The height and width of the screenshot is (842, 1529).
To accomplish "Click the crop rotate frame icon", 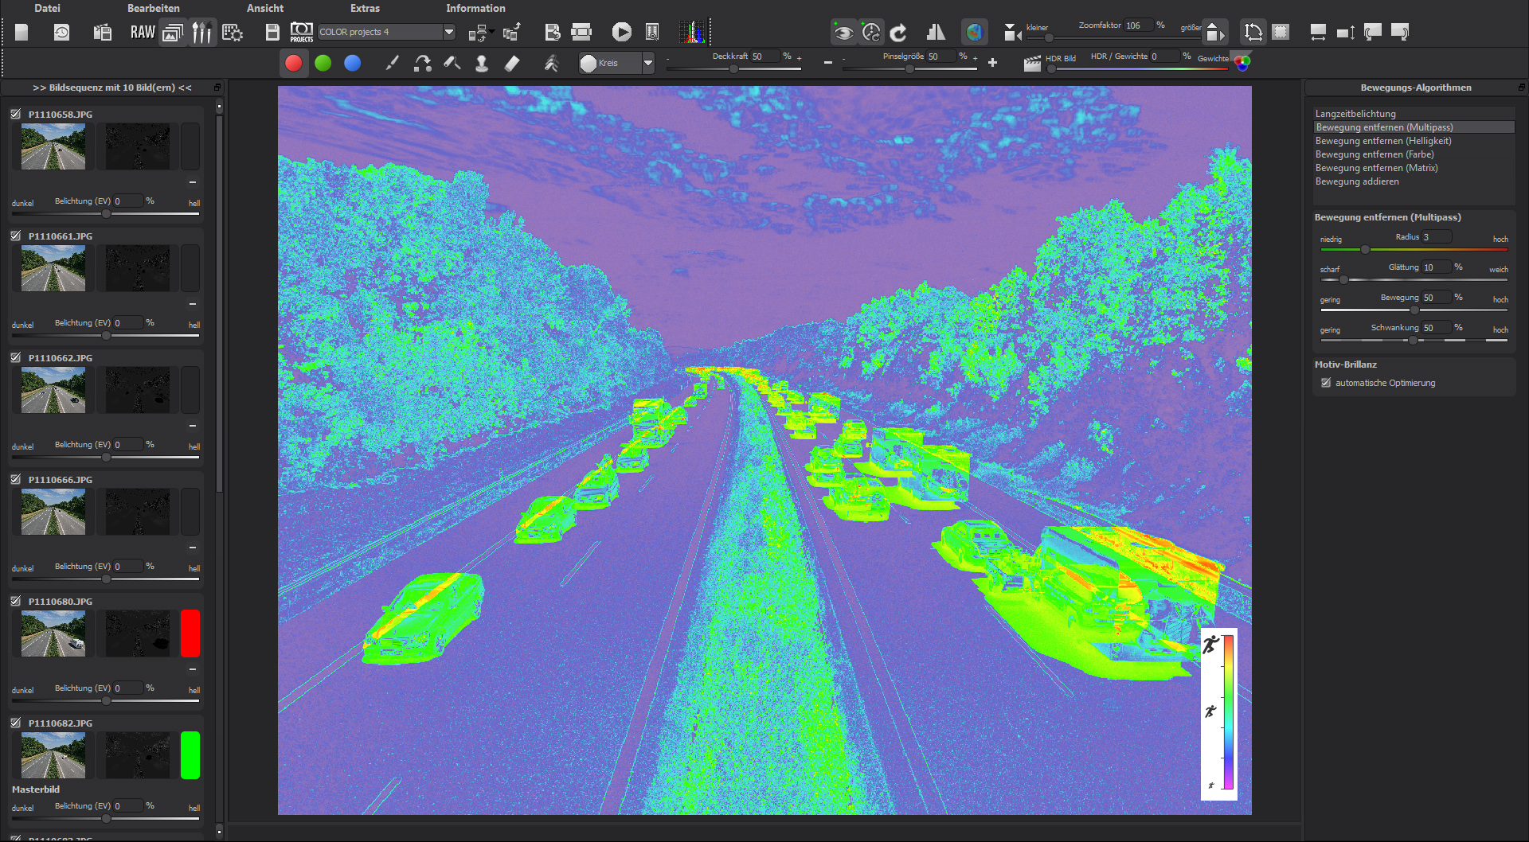I will [x=1253, y=33].
